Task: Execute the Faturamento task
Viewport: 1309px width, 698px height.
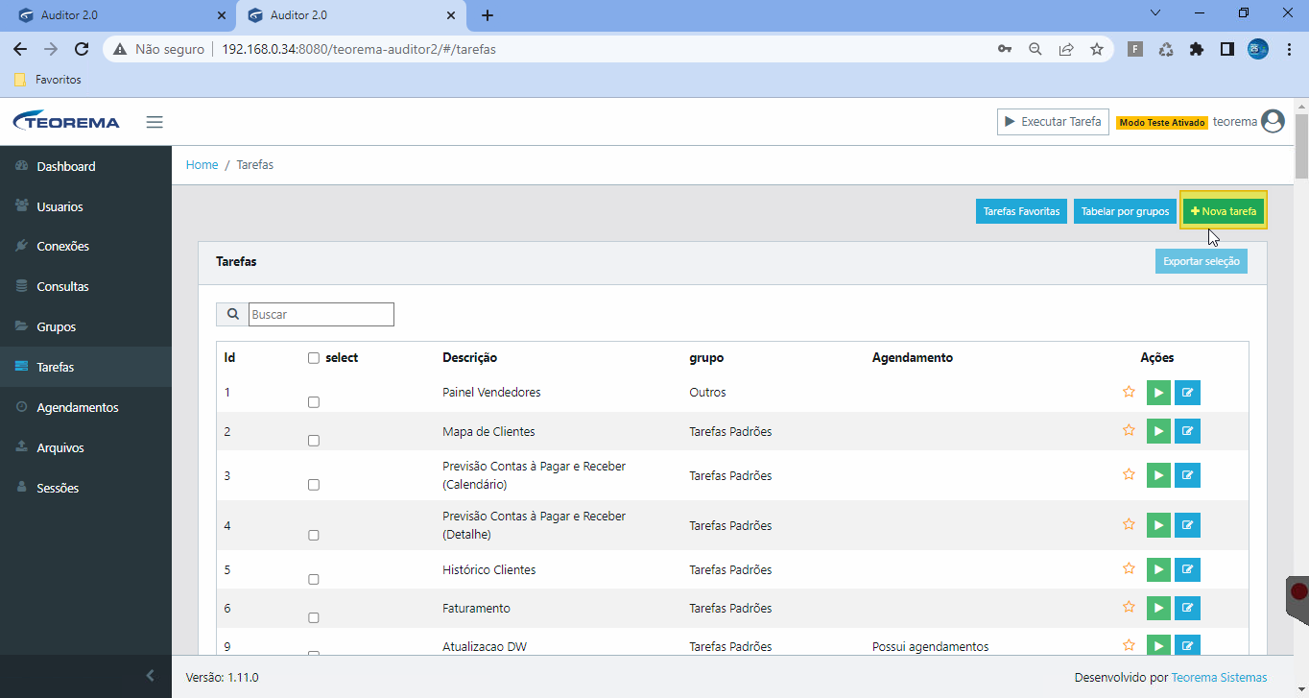Action: [1158, 608]
